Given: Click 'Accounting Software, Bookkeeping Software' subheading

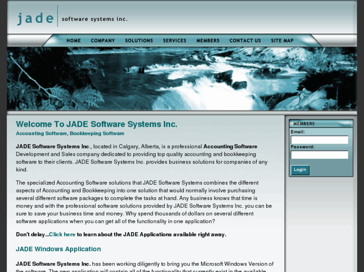Looking at the screenshot, I should click(x=70, y=134).
